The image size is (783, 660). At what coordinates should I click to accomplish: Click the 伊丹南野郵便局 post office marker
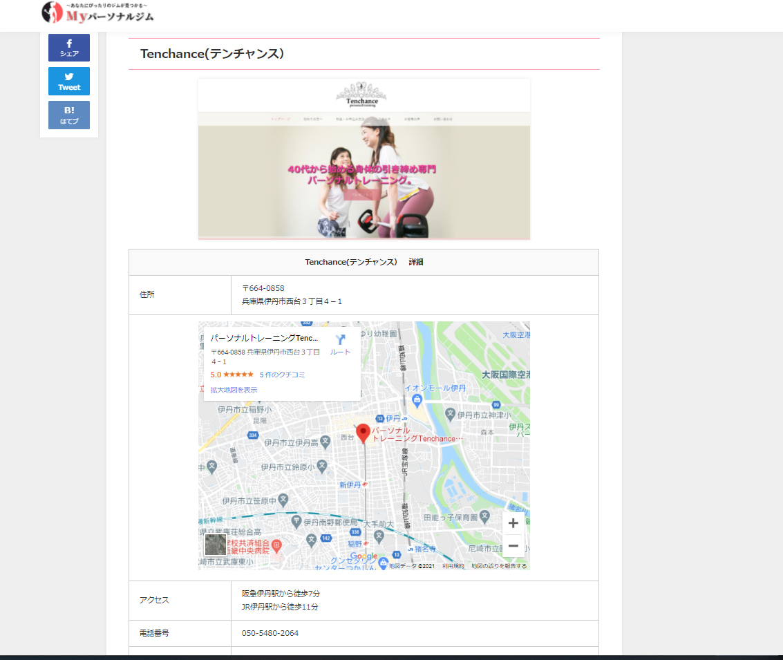tap(296, 521)
